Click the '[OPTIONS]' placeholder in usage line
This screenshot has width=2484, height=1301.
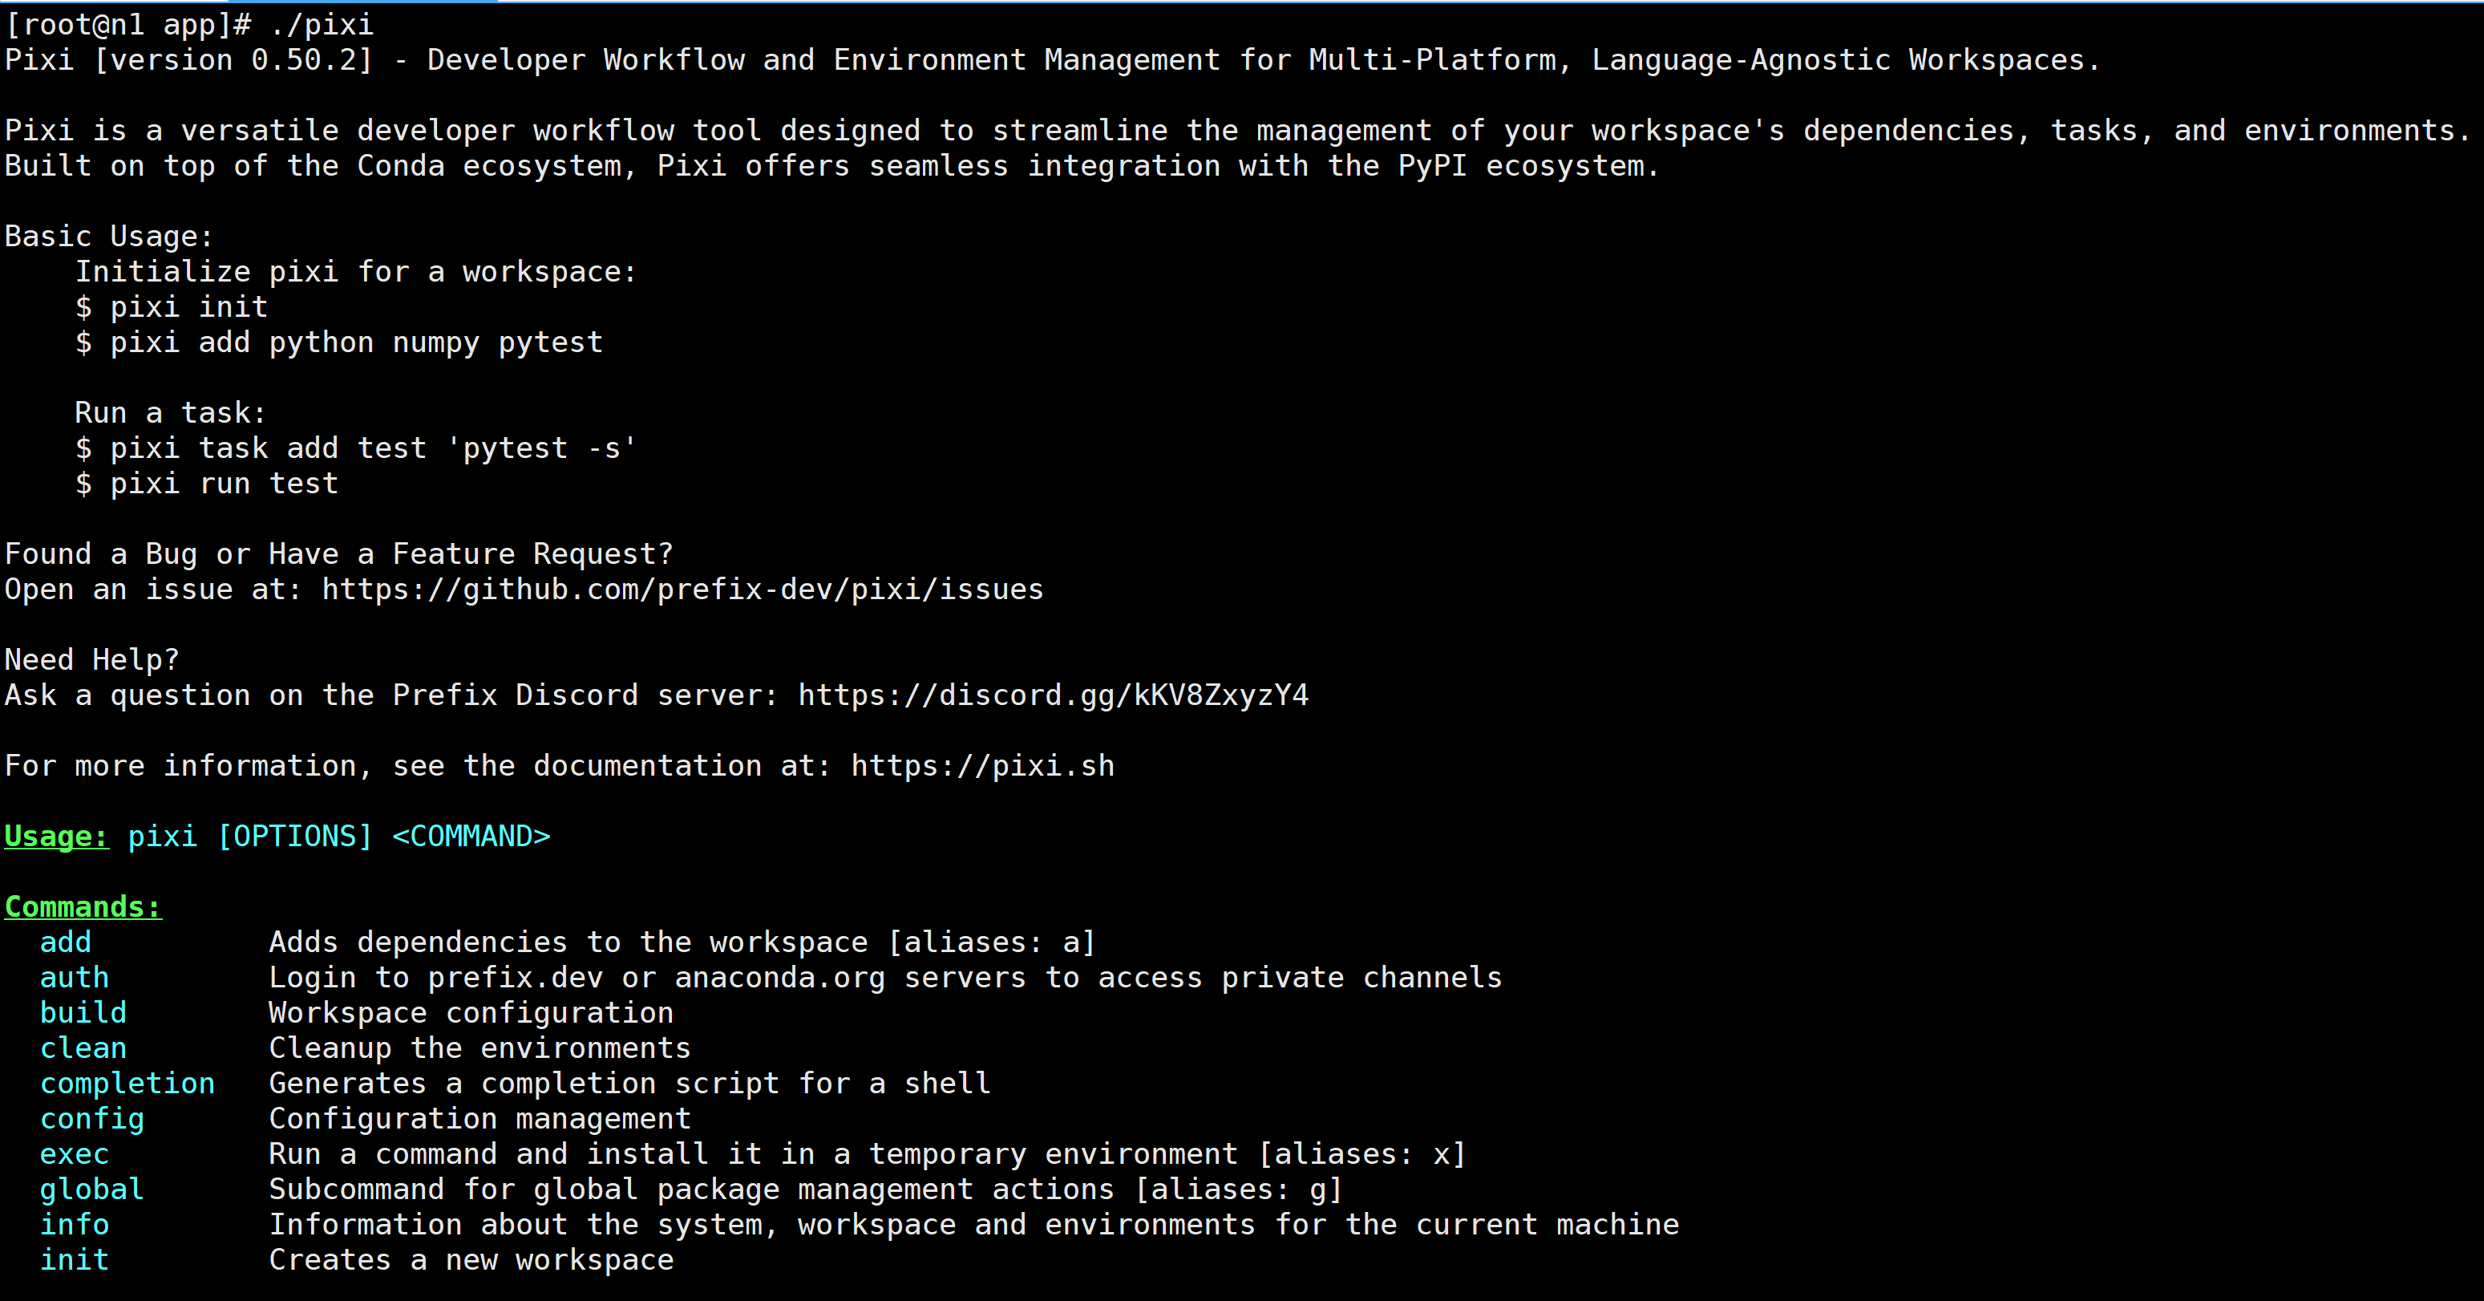point(295,836)
